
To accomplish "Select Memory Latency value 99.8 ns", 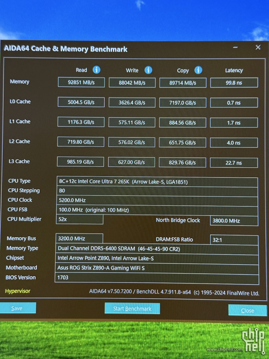I will 234,83.
